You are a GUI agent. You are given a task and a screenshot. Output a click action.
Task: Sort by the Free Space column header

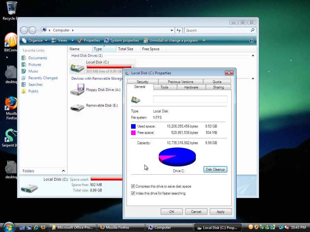point(153,49)
